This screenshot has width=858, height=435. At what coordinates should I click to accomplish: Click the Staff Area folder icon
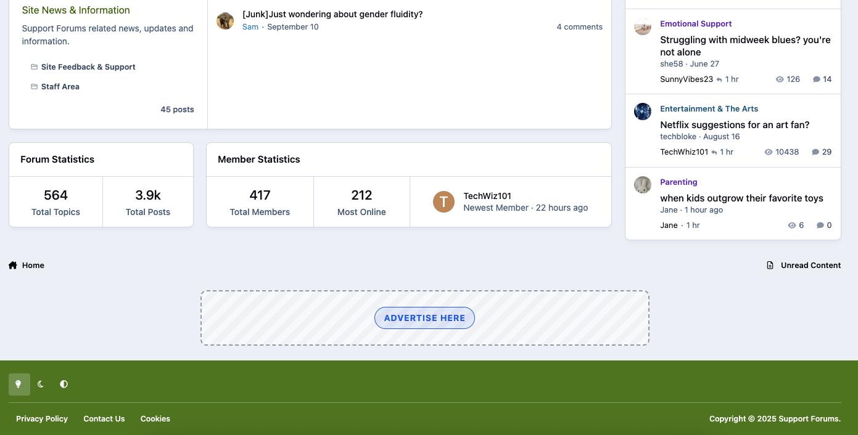point(35,87)
